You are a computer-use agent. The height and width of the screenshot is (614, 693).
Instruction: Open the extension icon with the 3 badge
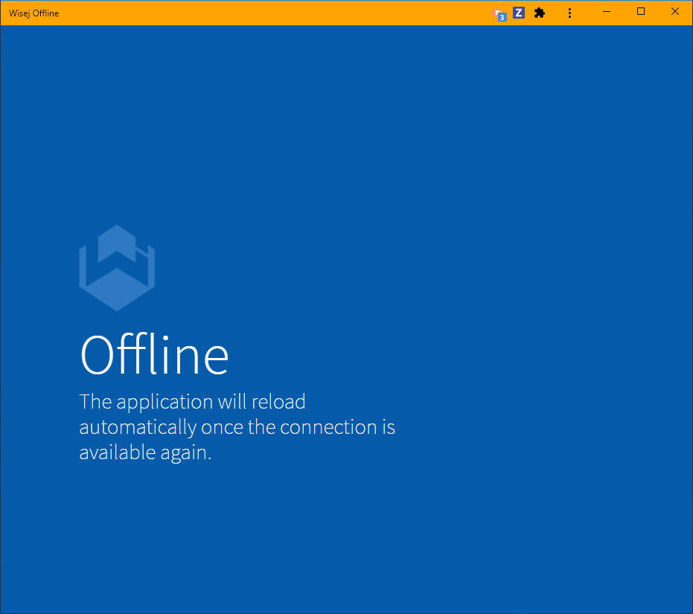499,14
